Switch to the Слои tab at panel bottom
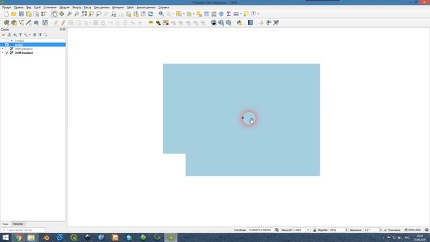Screen dimensions: 430x242 pyautogui.click(x=5, y=224)
